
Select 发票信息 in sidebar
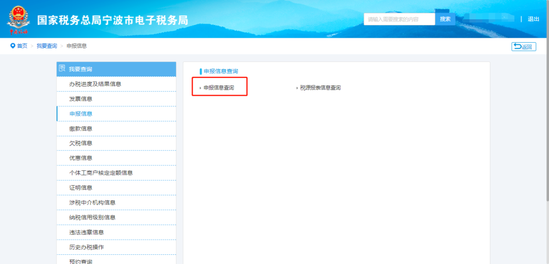click(116, 99)
